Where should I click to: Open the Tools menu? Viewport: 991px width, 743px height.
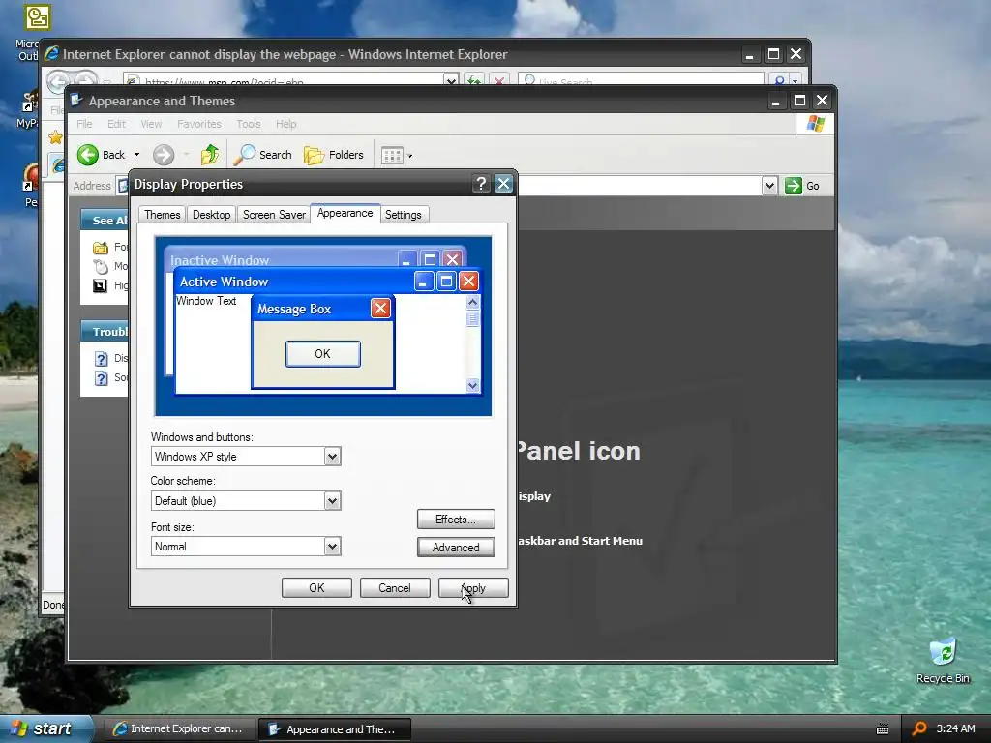[x=249, y=124]
